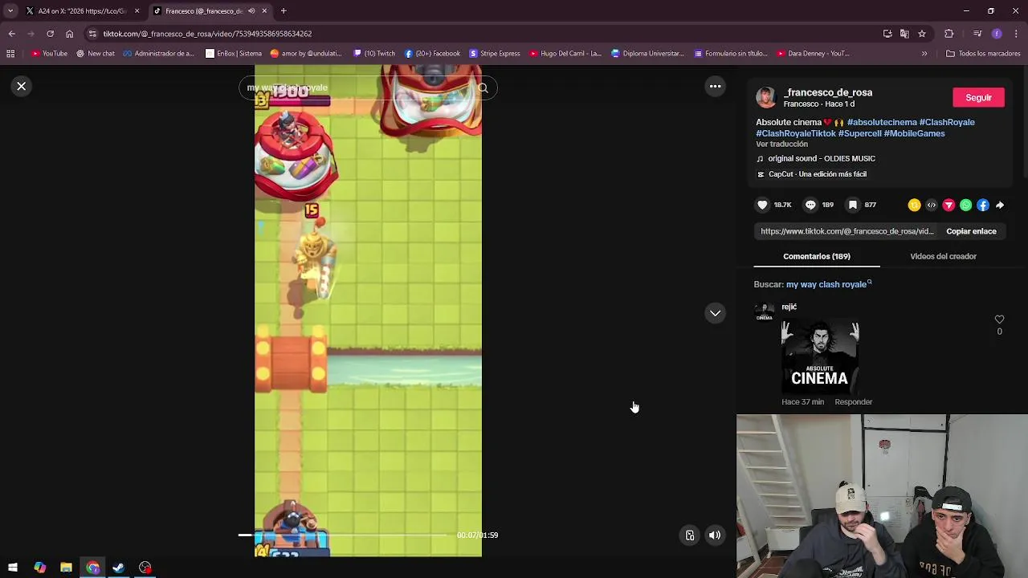Click the yellow repost share icon
This screenshot has width=1028, height=578.
(x=914, y=206)
